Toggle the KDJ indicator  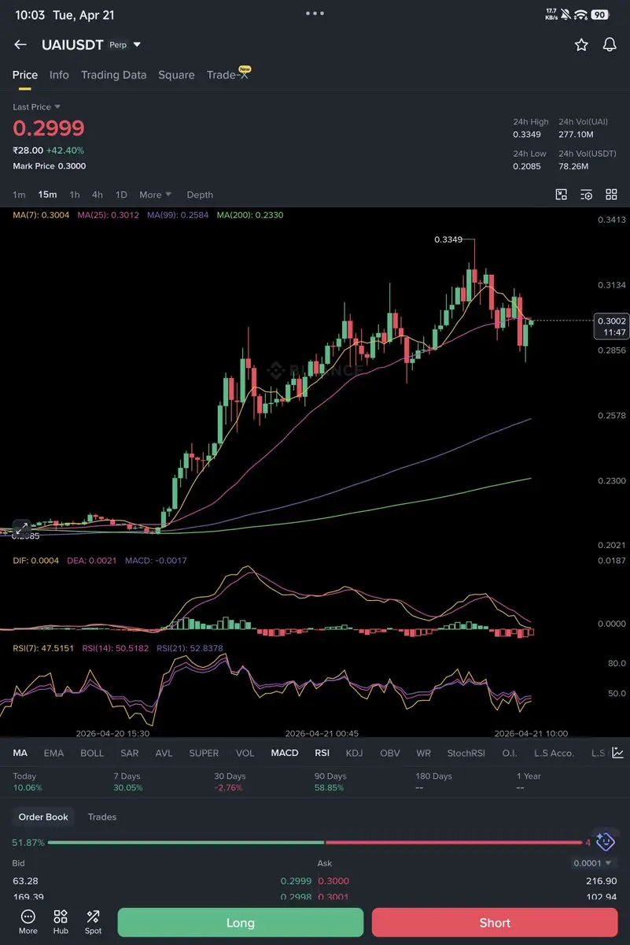(355, 753)
